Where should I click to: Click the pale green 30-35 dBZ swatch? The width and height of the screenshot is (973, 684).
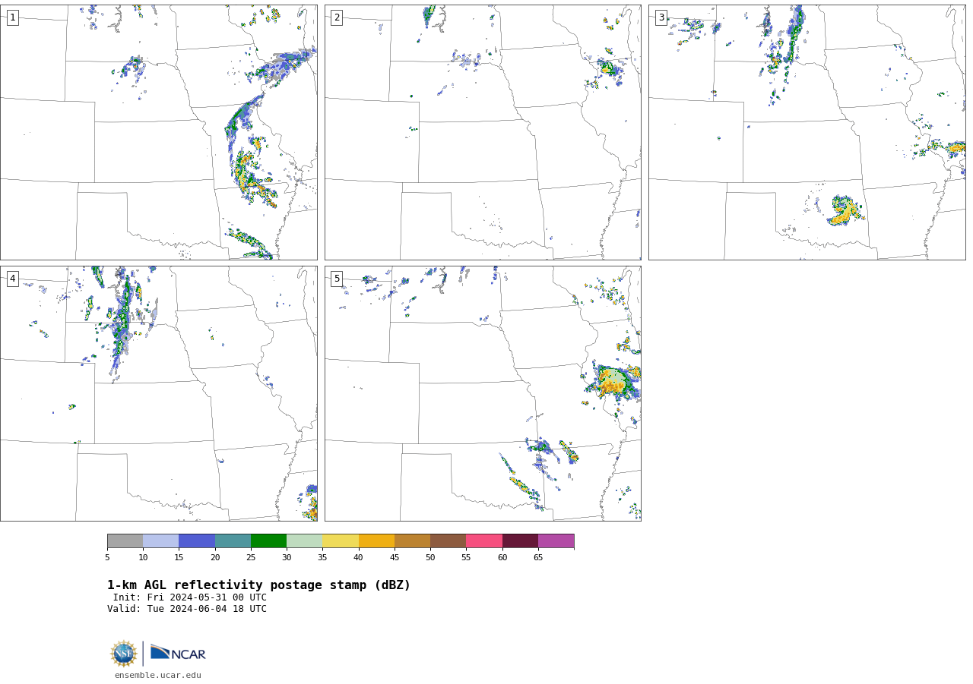[304, 541]
